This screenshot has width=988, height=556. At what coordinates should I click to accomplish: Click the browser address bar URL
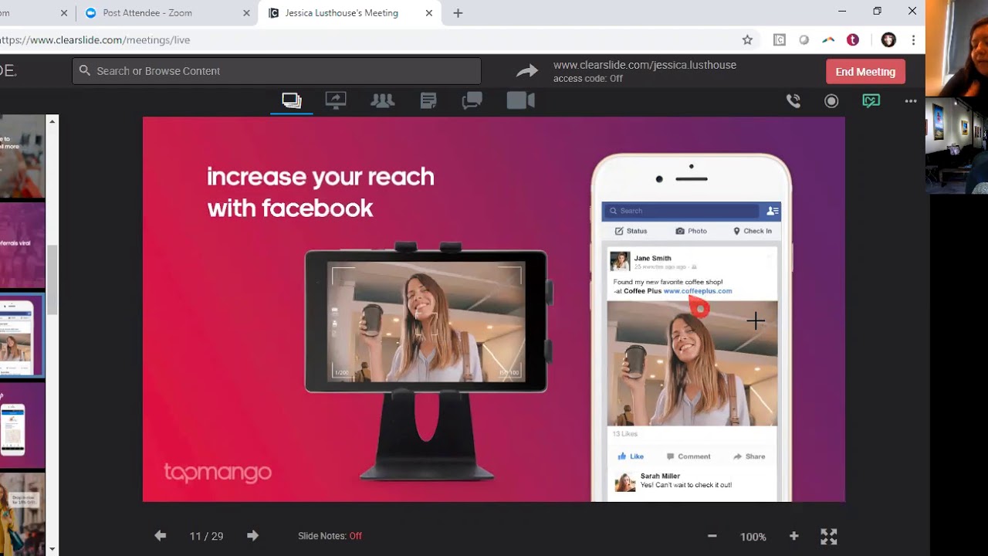click(95, 40)
